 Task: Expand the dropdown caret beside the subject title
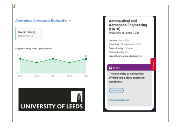[70, 21]
